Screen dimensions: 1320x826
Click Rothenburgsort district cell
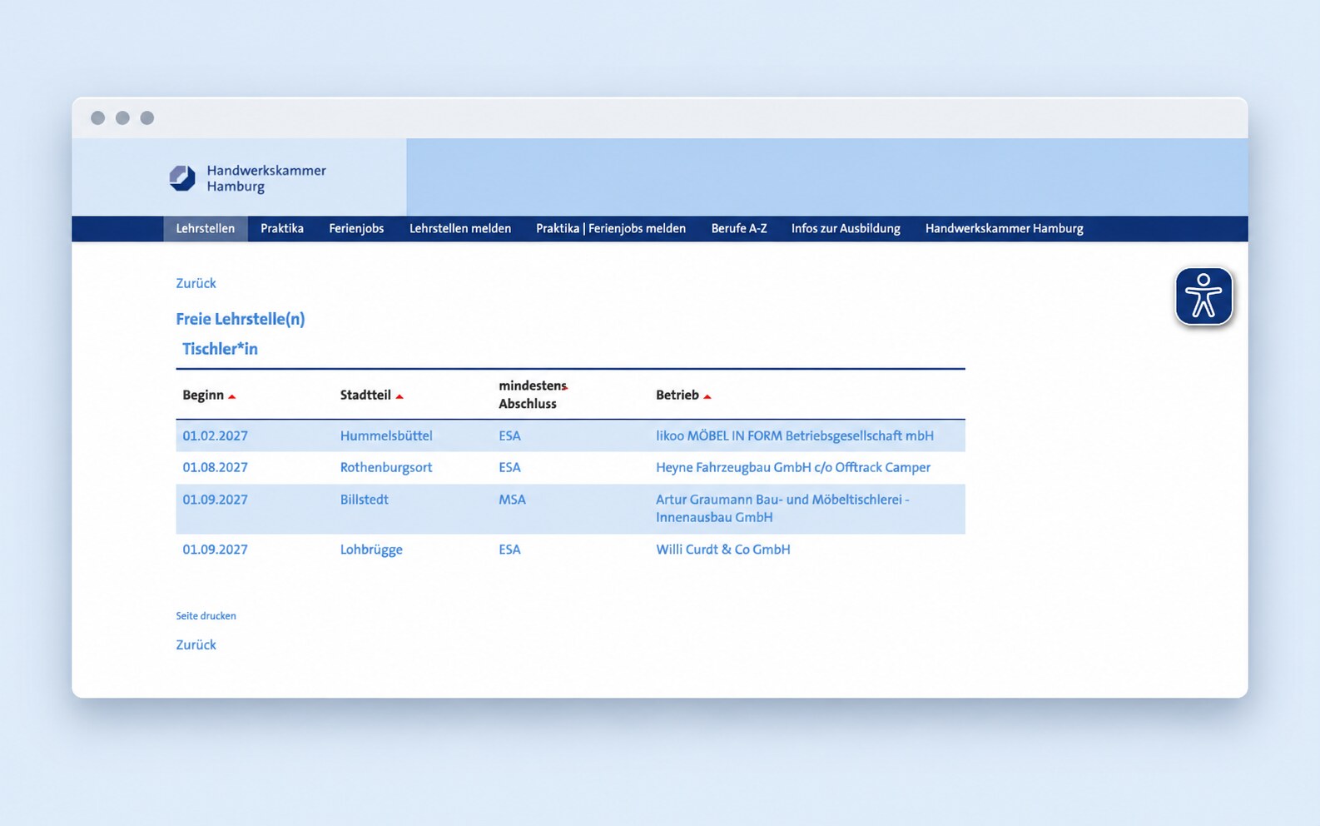pyautogui.click(x=386, y=467)
